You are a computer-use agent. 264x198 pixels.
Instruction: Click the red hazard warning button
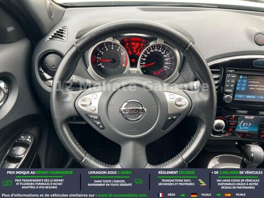(260, 40)
